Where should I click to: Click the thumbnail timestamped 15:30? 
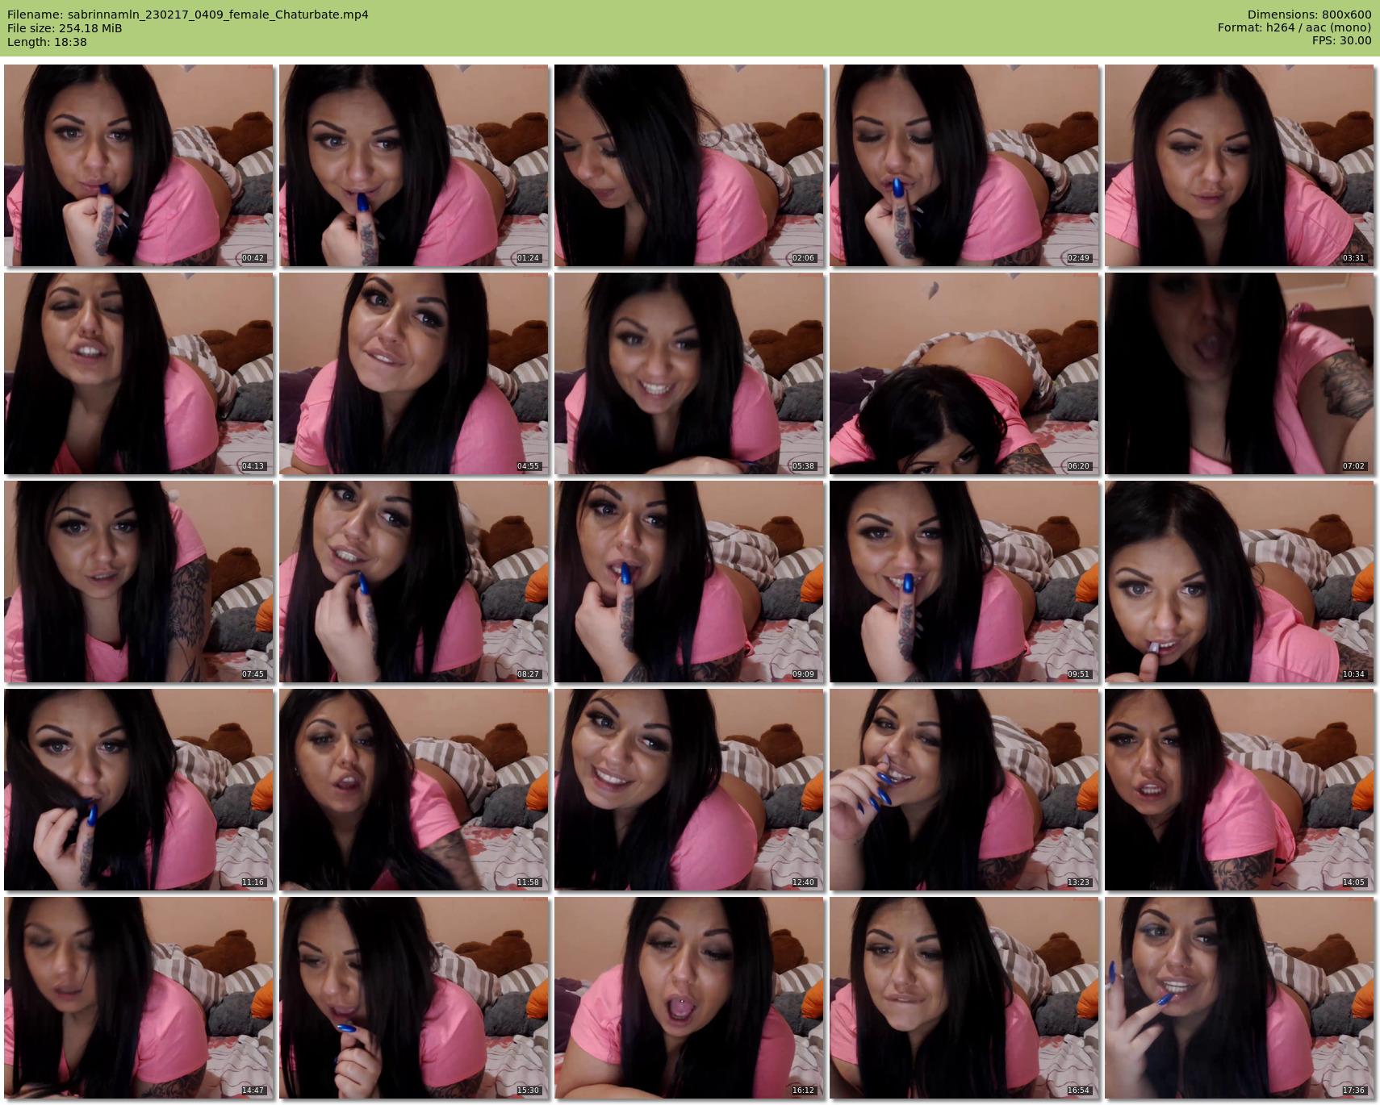(x=414, y=998)
